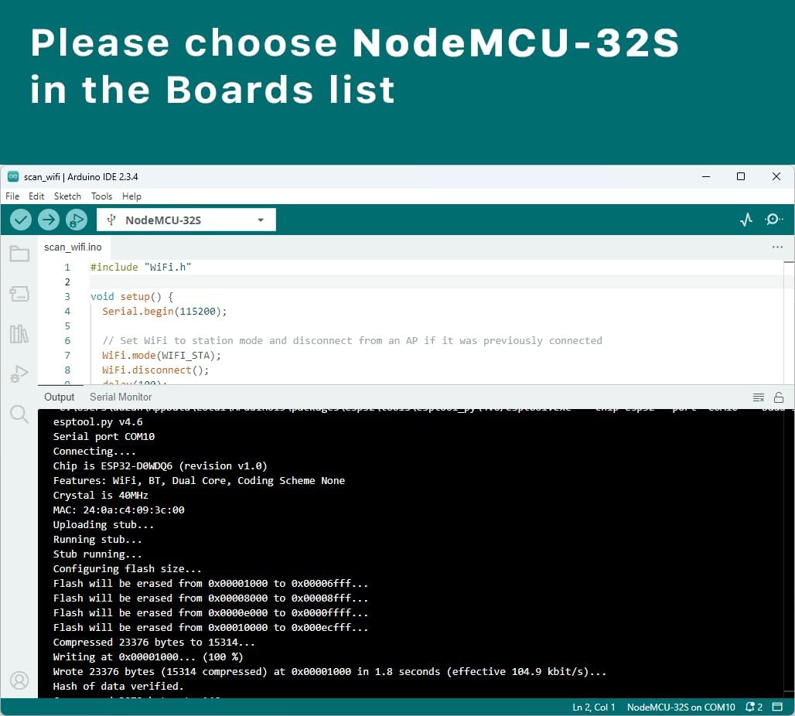This screenshot has height=716, width=795.
Task: Click the Verify checkmark button
Action: 21,220
